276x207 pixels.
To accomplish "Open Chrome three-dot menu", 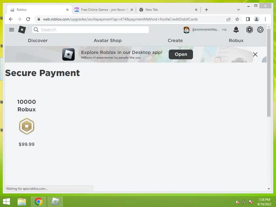I will coord(265,19).
